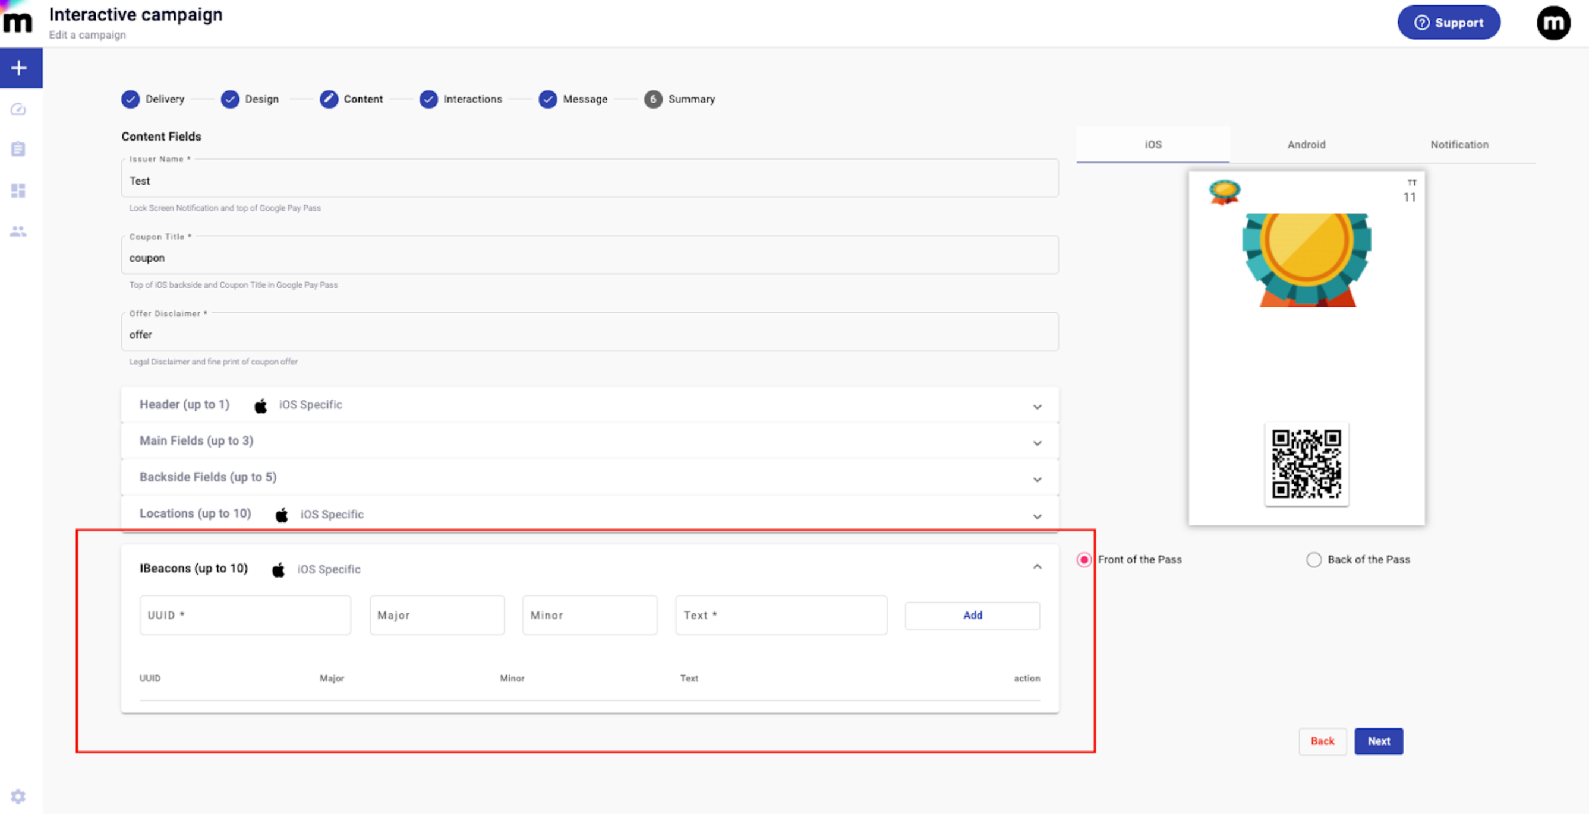Screen dimensions: 1589x818
Task: Click the Content step pencil icon
Action: tap(329, 99)
